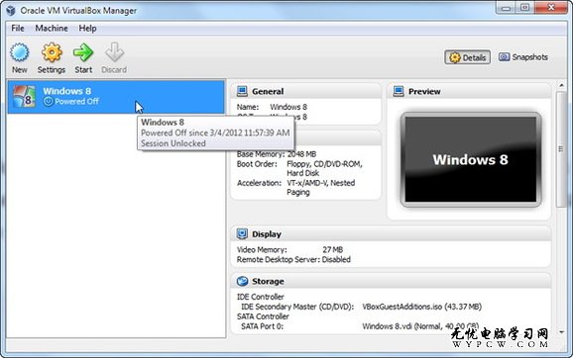573x358 pixels.
Task: Click Windows 8.vdi storage entry
Action: tap(420, 326)
